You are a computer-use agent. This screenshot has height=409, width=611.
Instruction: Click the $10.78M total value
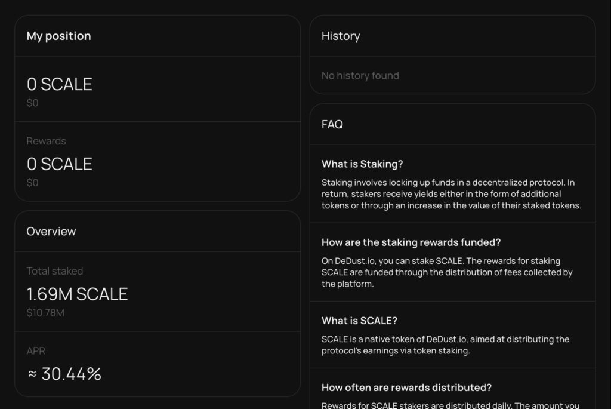[x=46, y=312]
